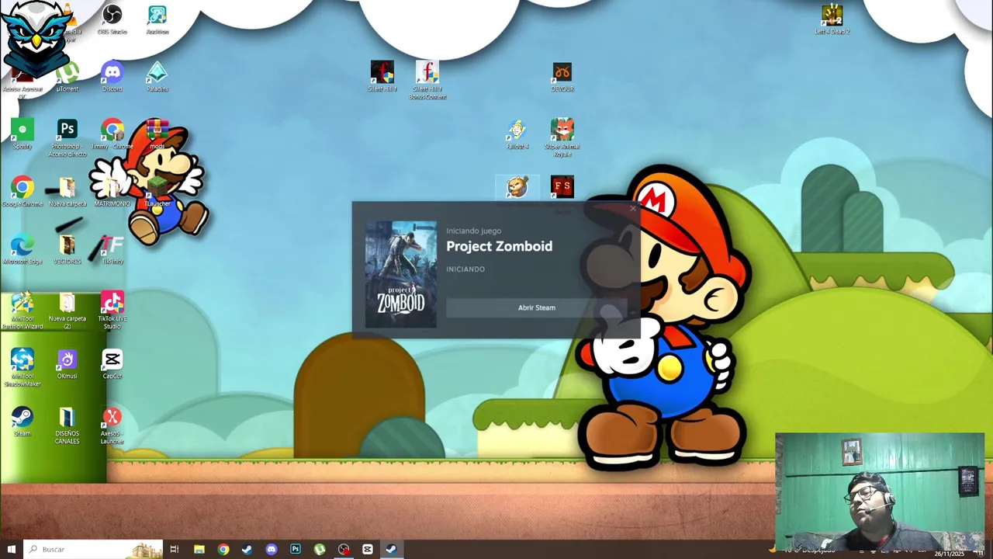Open the OBS Studio desktop shortcut

[112, 20]
